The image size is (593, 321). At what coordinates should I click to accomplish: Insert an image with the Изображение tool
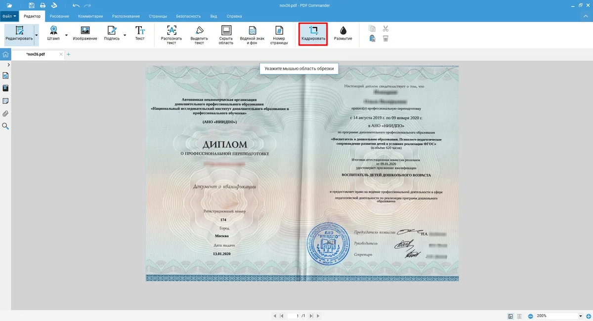tap(85, 34)
